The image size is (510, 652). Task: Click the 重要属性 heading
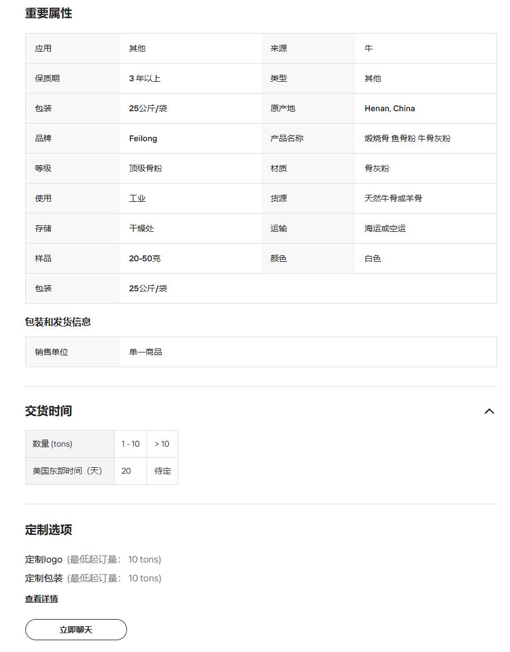coord(48,14)
